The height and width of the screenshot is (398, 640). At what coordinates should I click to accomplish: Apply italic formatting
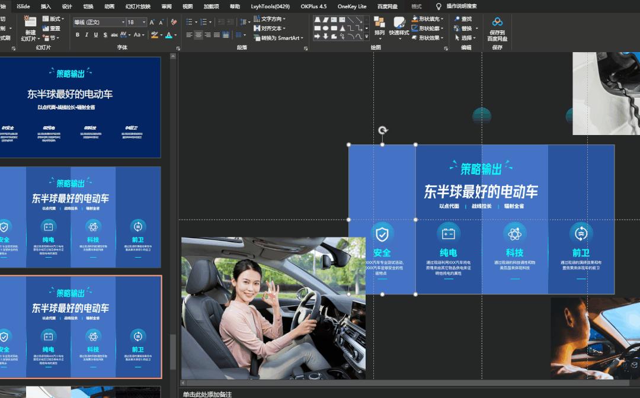[85, 35]
